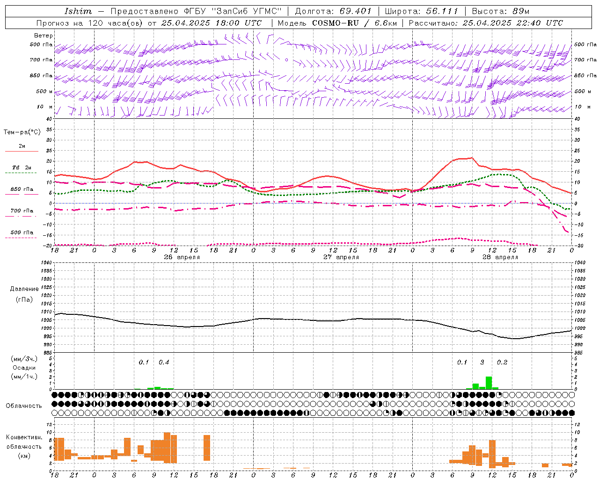Click the precipitation value "0.2"
The width and height of the screenshot is (599, 479).
(x=502, y=362)
